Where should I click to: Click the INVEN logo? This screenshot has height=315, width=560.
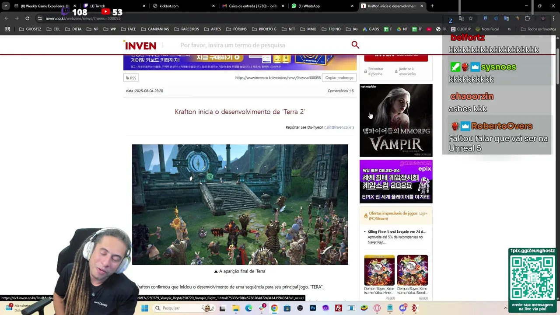pyautogui.click(x=140, y=45)
